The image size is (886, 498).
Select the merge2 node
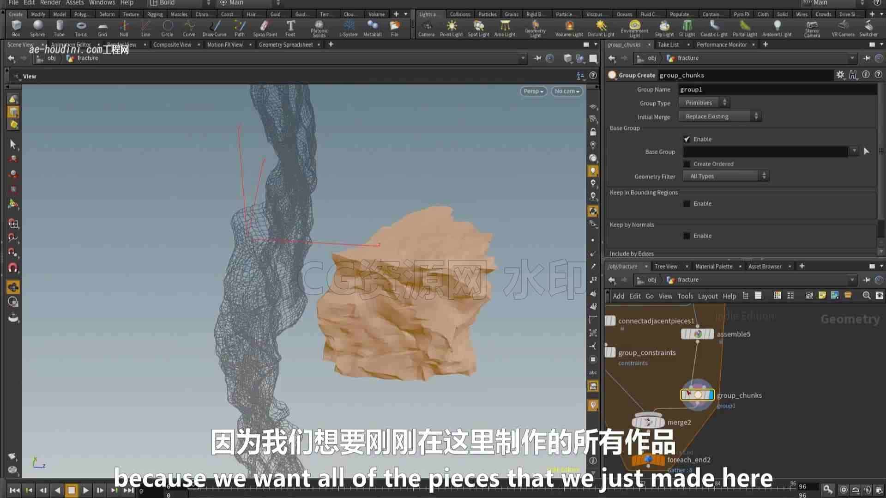(648, 422)
